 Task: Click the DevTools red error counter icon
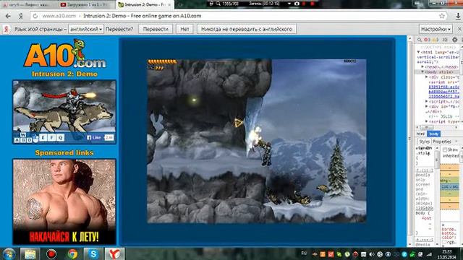(x=427, y=40)
